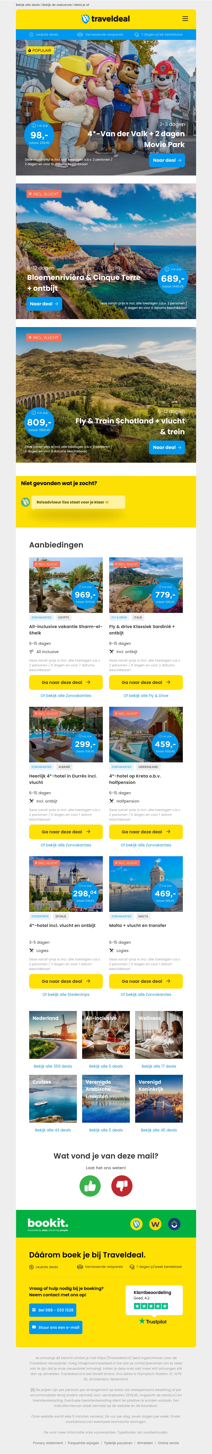Click the Traveldeal logo in header
Image resolution: width=212 pixels, height=1454 pixels.
[106, 19]
